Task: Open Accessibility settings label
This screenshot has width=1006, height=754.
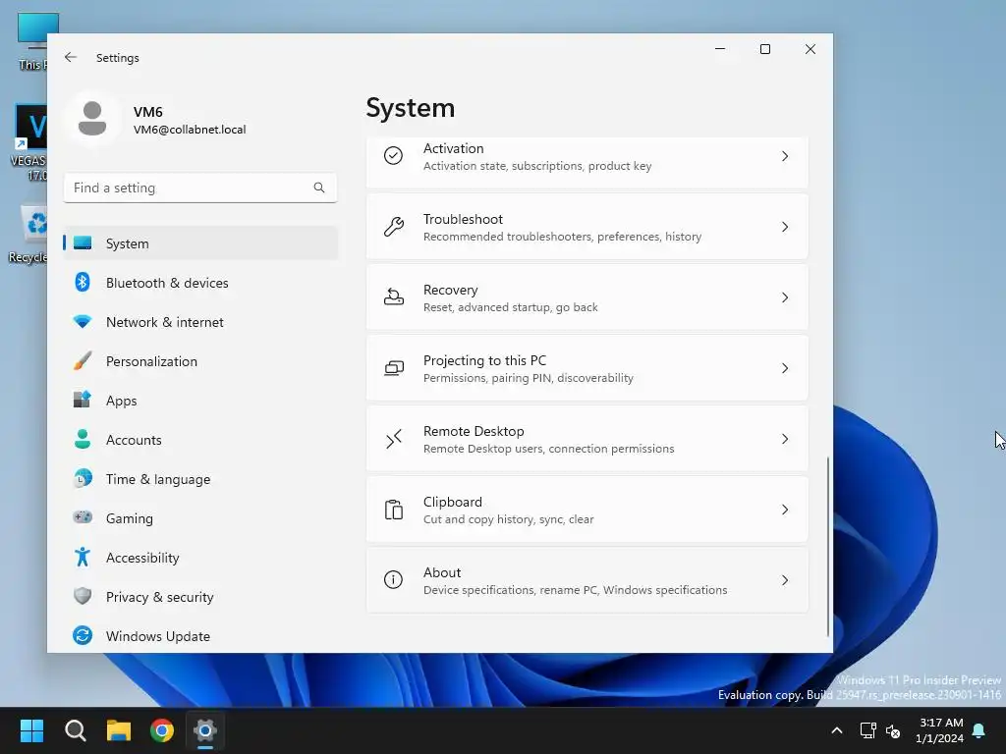Action: [142, 558]
